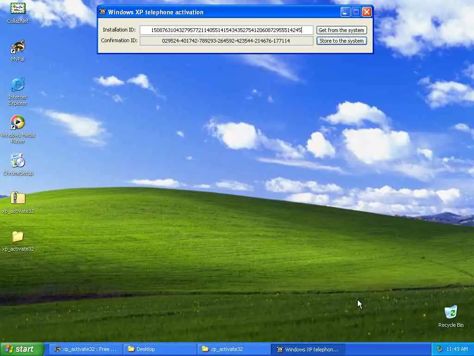The height and width of the screenshot is (356, 474).
Task: Click the telephone icon in activation title bar
Action: [103, 12]
